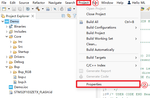Click the hammer Build icon
Image resolution: width=150 pixels, height=98 pixels.
(x=38, y=9)
